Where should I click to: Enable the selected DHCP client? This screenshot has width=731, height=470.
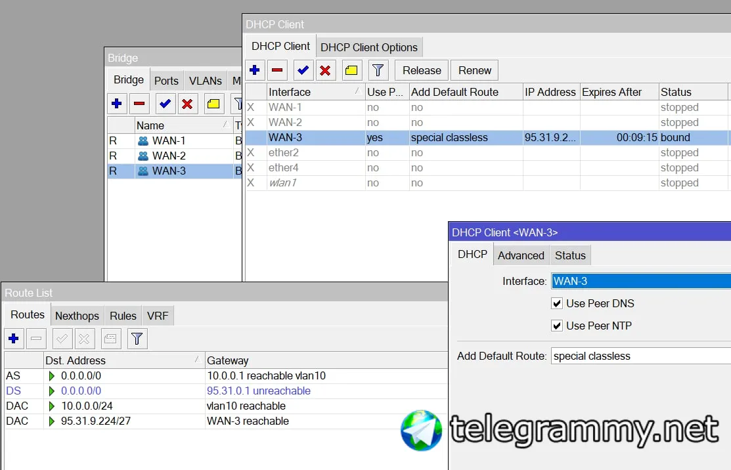click(x=303, y=70)
